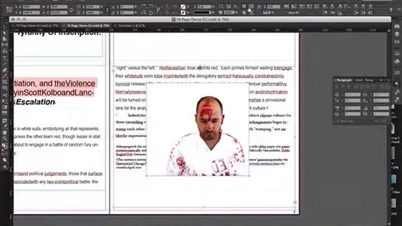Select the Selection tool (black arrow)
Viewport: 402px width, 226px height.
click(4, 27)
